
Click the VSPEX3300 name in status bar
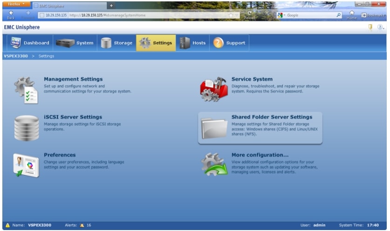(40, 225)
